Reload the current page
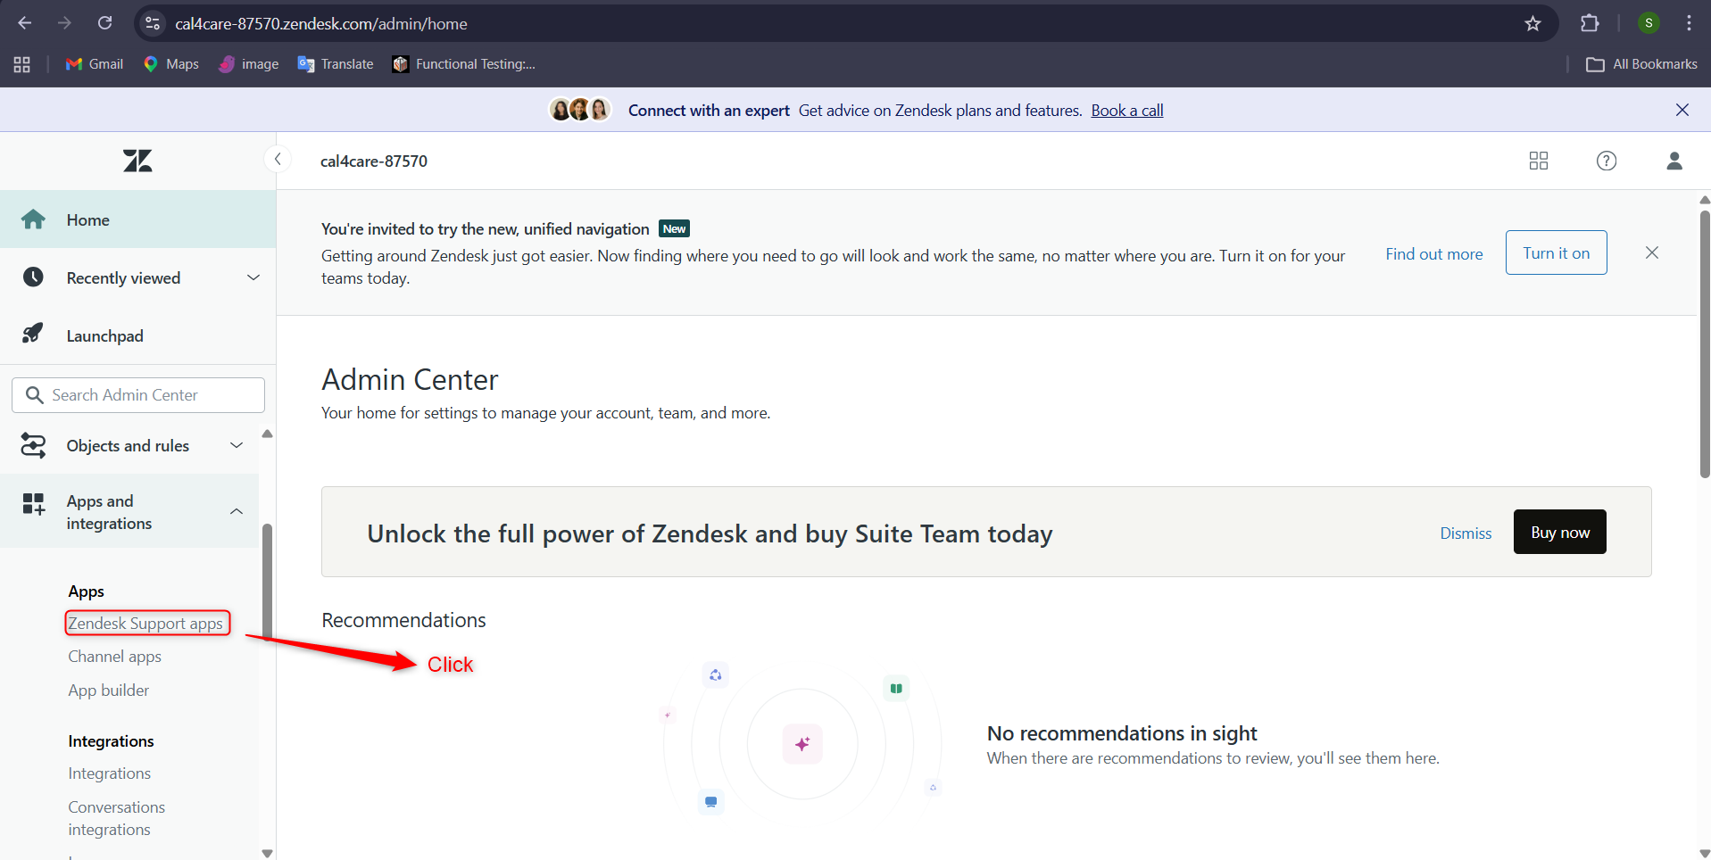 point(105,23)
